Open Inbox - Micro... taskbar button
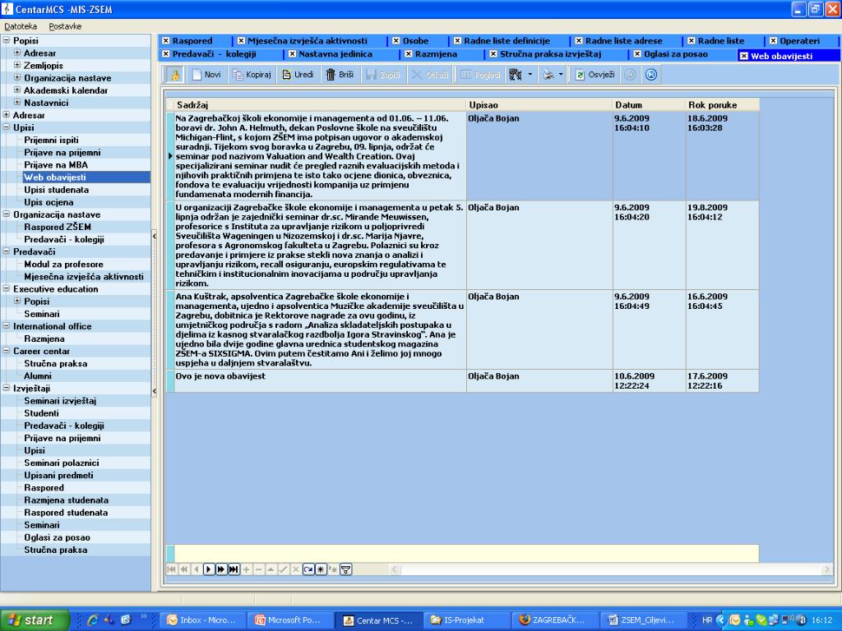The width and height of the screenshot is (842, 631). click(203, 620)
